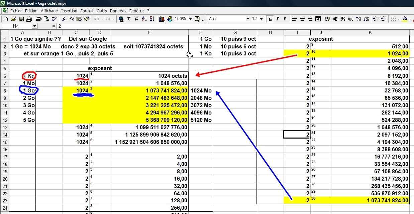
Task: Open the Paste Function fx icon
Action: (136, 19)
